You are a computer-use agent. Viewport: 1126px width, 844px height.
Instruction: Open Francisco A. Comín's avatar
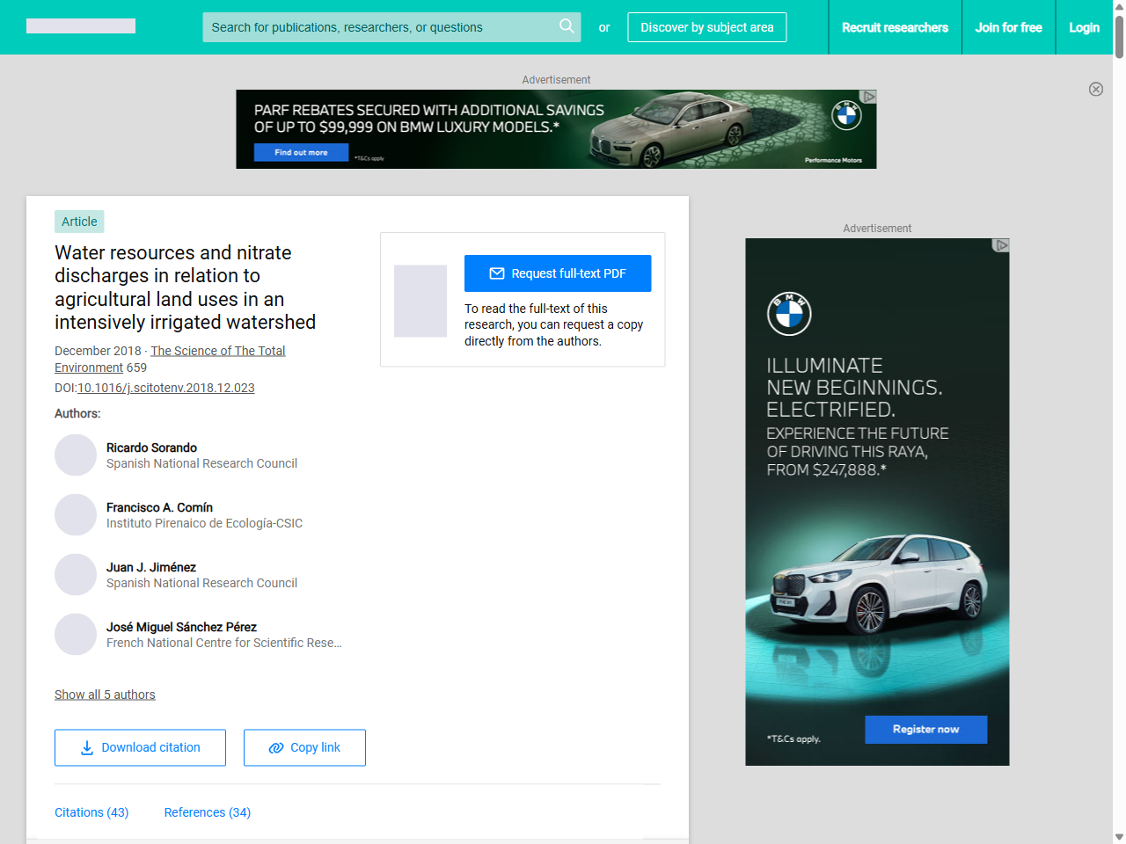pyautogui.click(x=76, y=515)
